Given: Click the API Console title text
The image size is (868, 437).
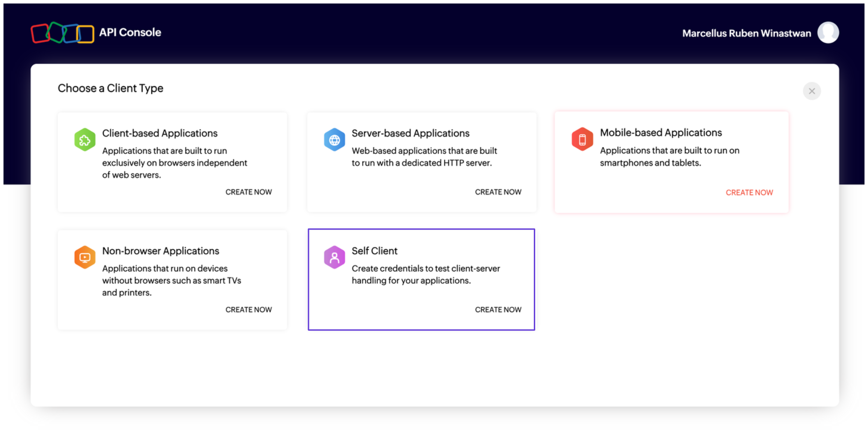Looking at the screenshot, I should point(130,33).
